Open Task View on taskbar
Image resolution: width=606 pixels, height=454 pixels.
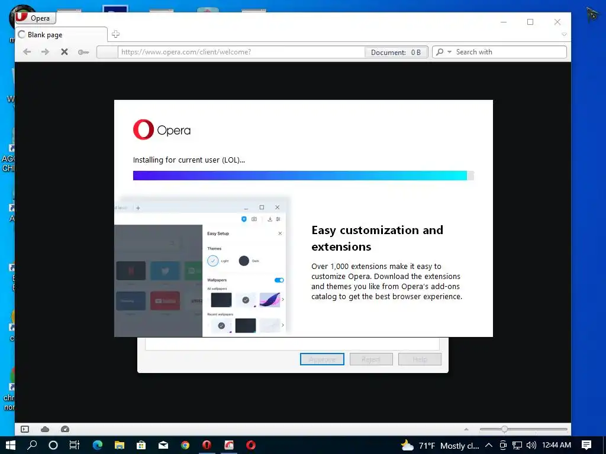tap(74, 445)
